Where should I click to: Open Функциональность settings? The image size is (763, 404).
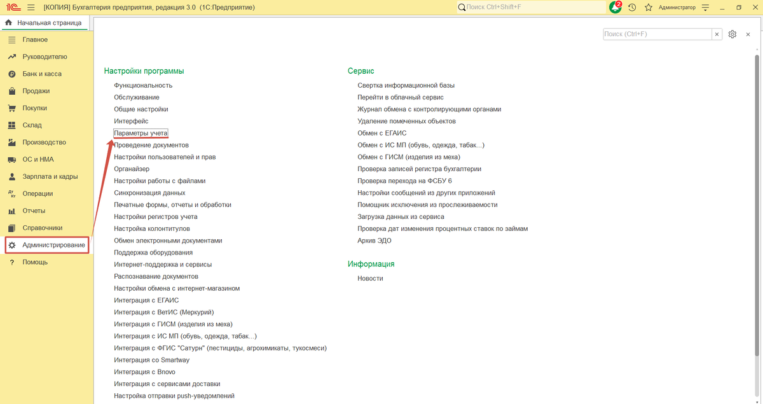click(x=143, y=85)
